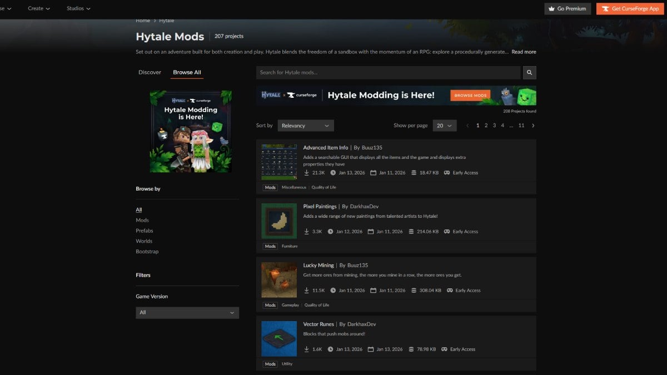Open the Show per page dropdown
667x375 pixels.
[x=444, y=126]
